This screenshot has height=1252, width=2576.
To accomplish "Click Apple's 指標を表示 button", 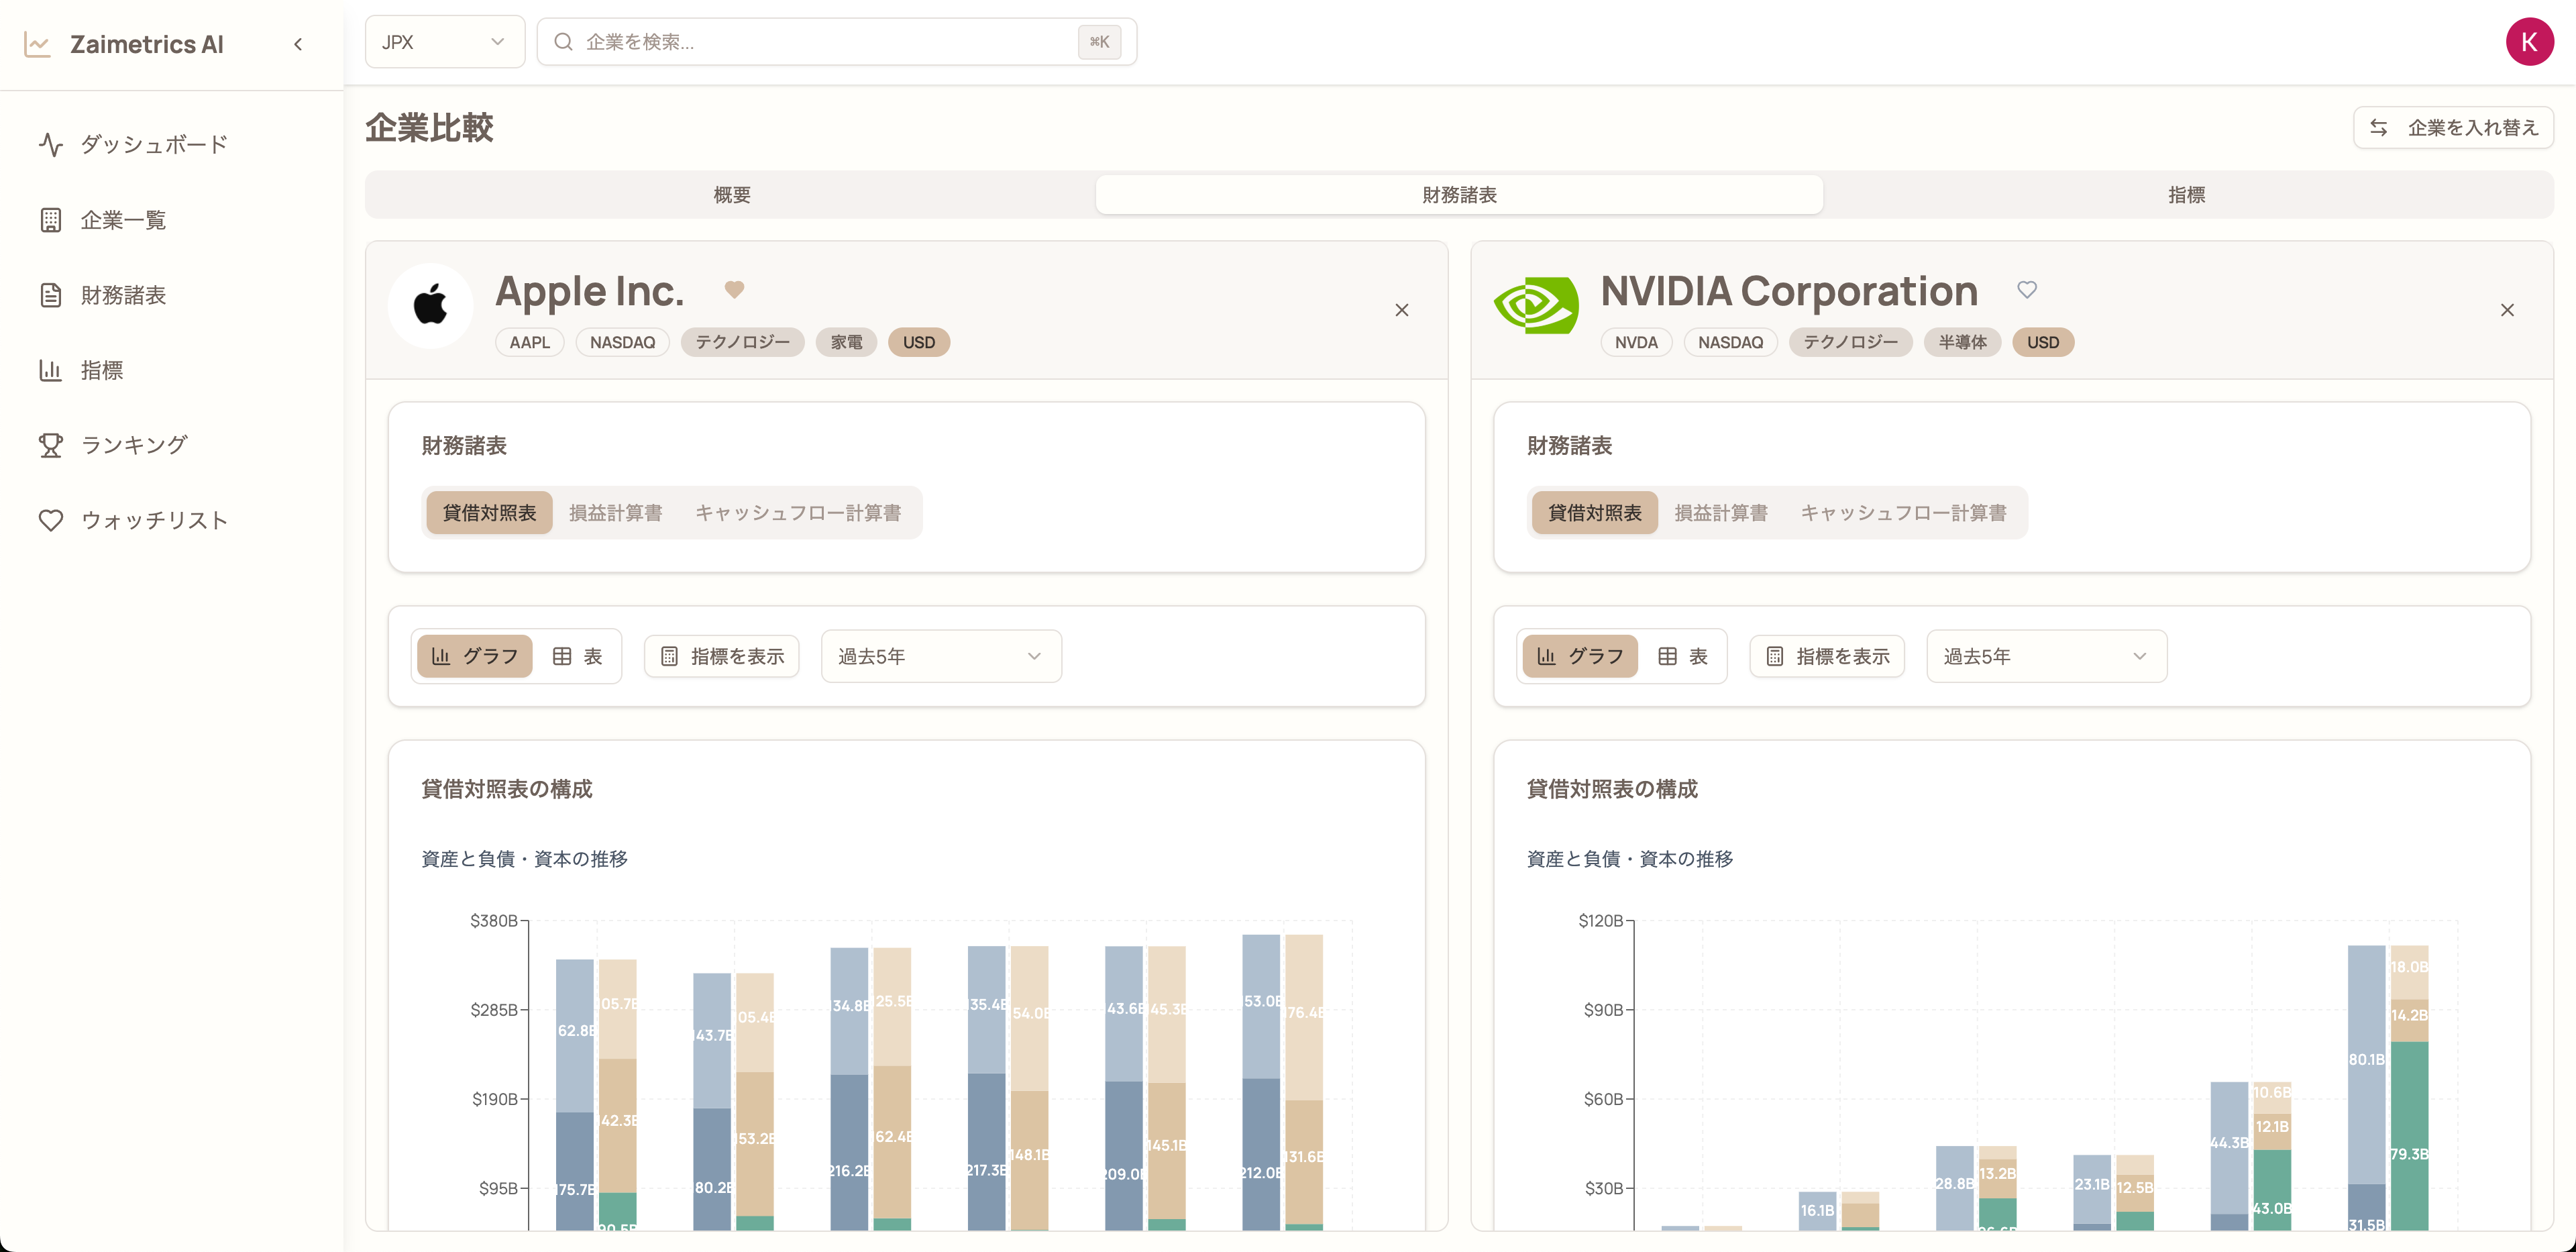I will (x=722, y=656).
